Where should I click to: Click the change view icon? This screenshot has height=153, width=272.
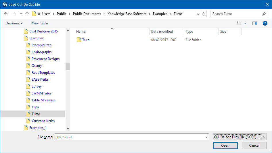coord(239,23)
